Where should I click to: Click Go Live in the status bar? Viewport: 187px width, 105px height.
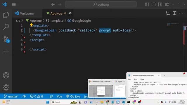[x=73, y=96]
